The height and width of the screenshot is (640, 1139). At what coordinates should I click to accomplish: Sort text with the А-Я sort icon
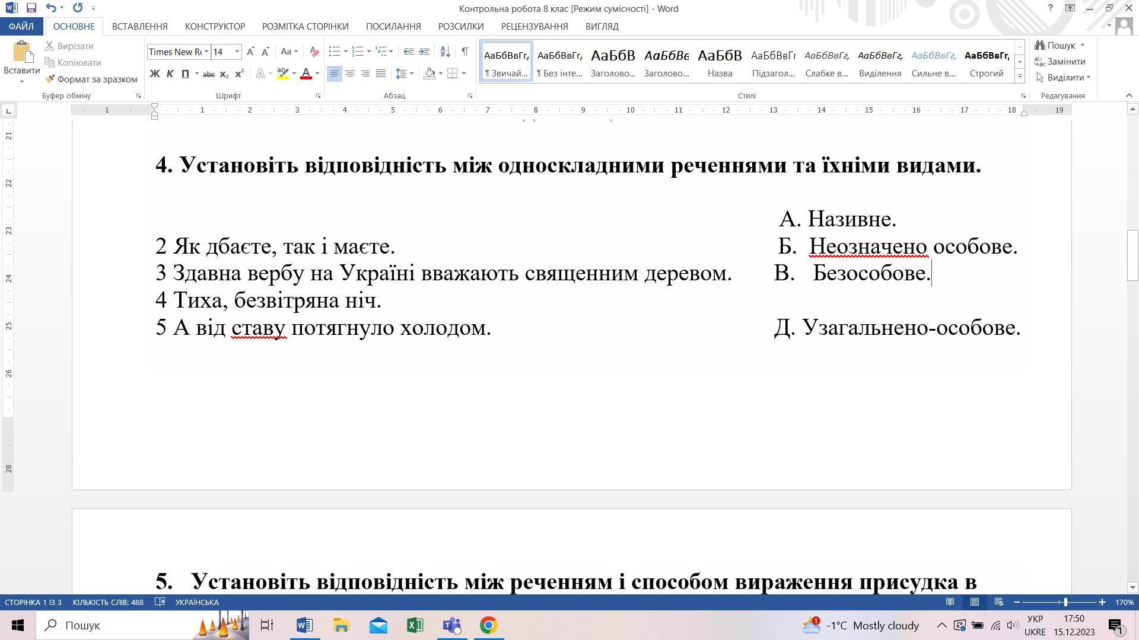tap(446, 52)
